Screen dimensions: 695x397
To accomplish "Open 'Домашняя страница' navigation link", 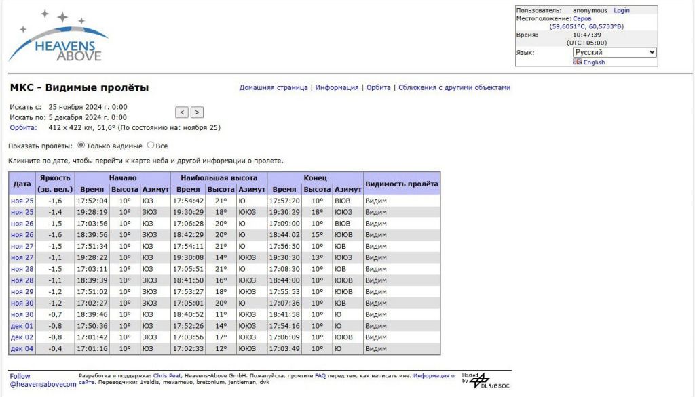I will [274, 87].
